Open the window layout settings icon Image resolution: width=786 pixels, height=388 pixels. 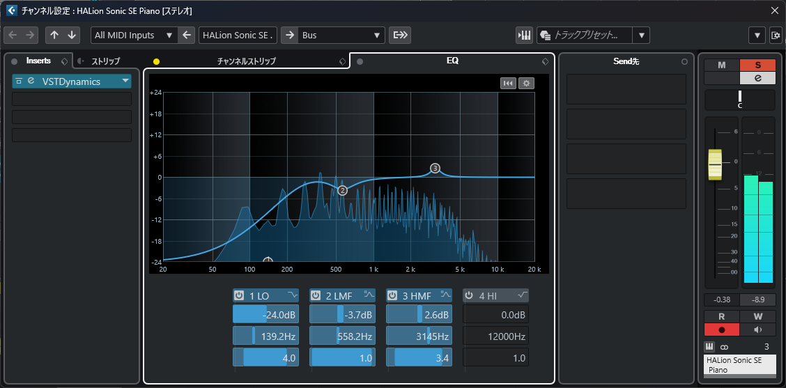776,35
